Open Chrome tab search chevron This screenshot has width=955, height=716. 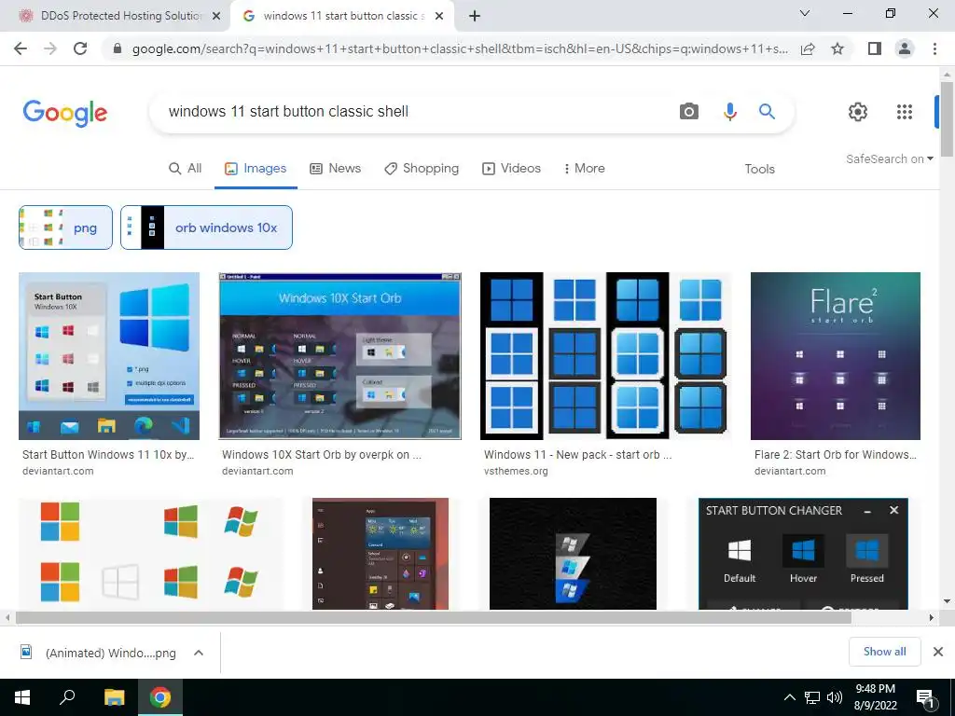pos(805,13)
